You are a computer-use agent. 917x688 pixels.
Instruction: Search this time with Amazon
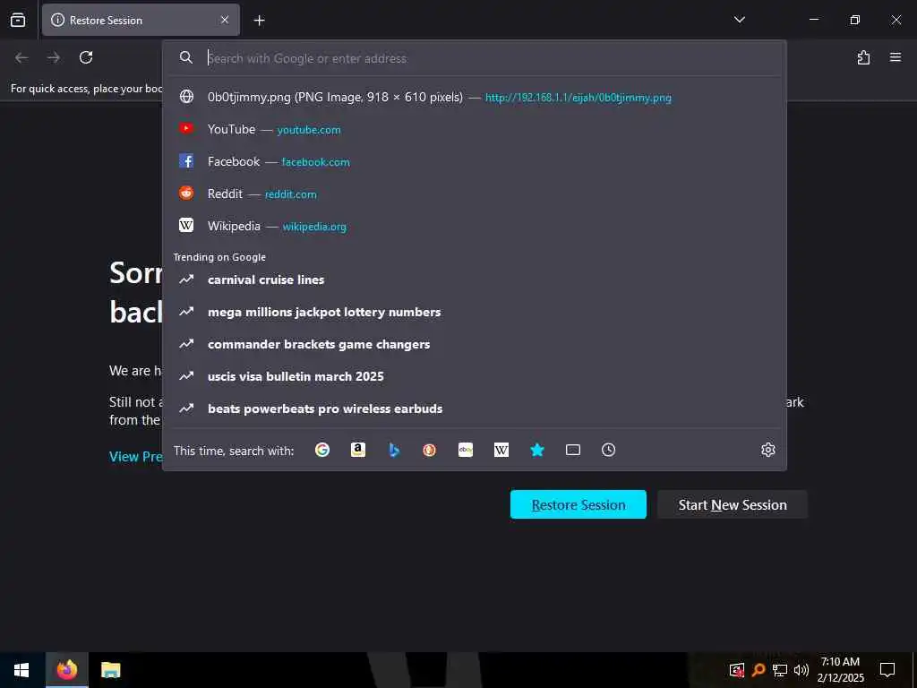[x=358, y=450]
